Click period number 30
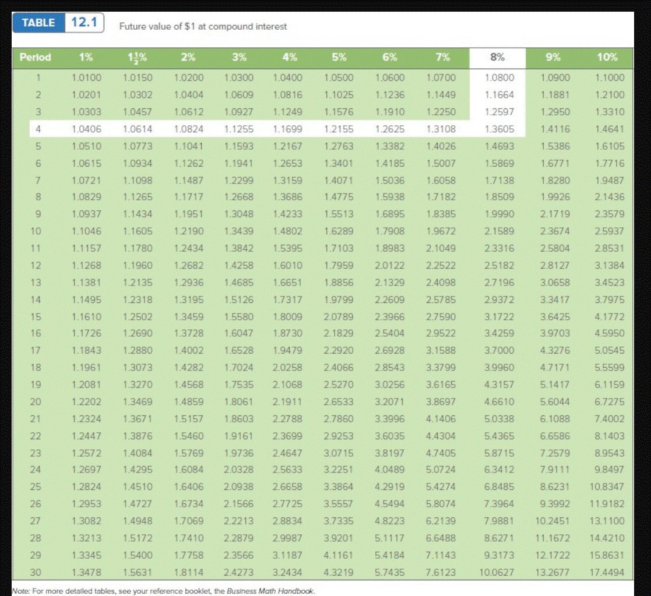 [36, 572]
